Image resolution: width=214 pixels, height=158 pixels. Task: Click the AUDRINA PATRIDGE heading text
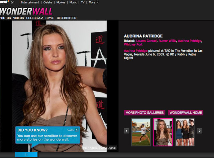(x=143, y=36)
